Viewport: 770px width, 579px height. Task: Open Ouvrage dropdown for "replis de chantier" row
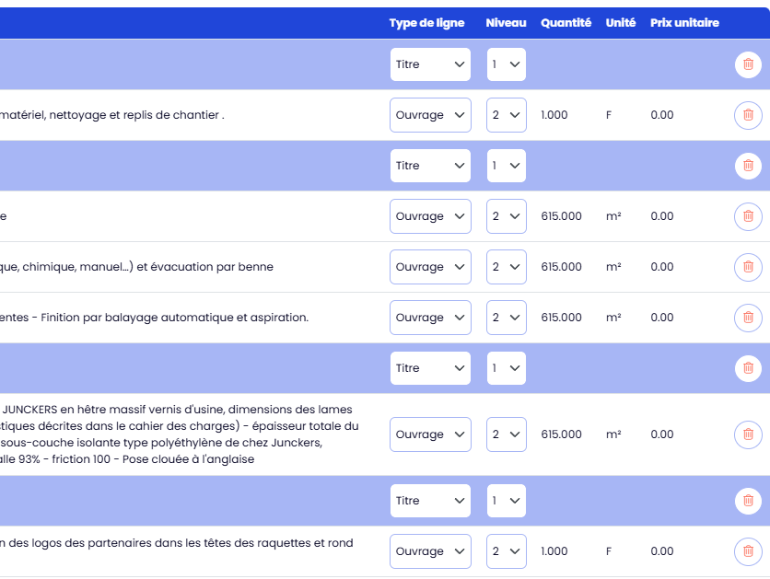point(430,115)
